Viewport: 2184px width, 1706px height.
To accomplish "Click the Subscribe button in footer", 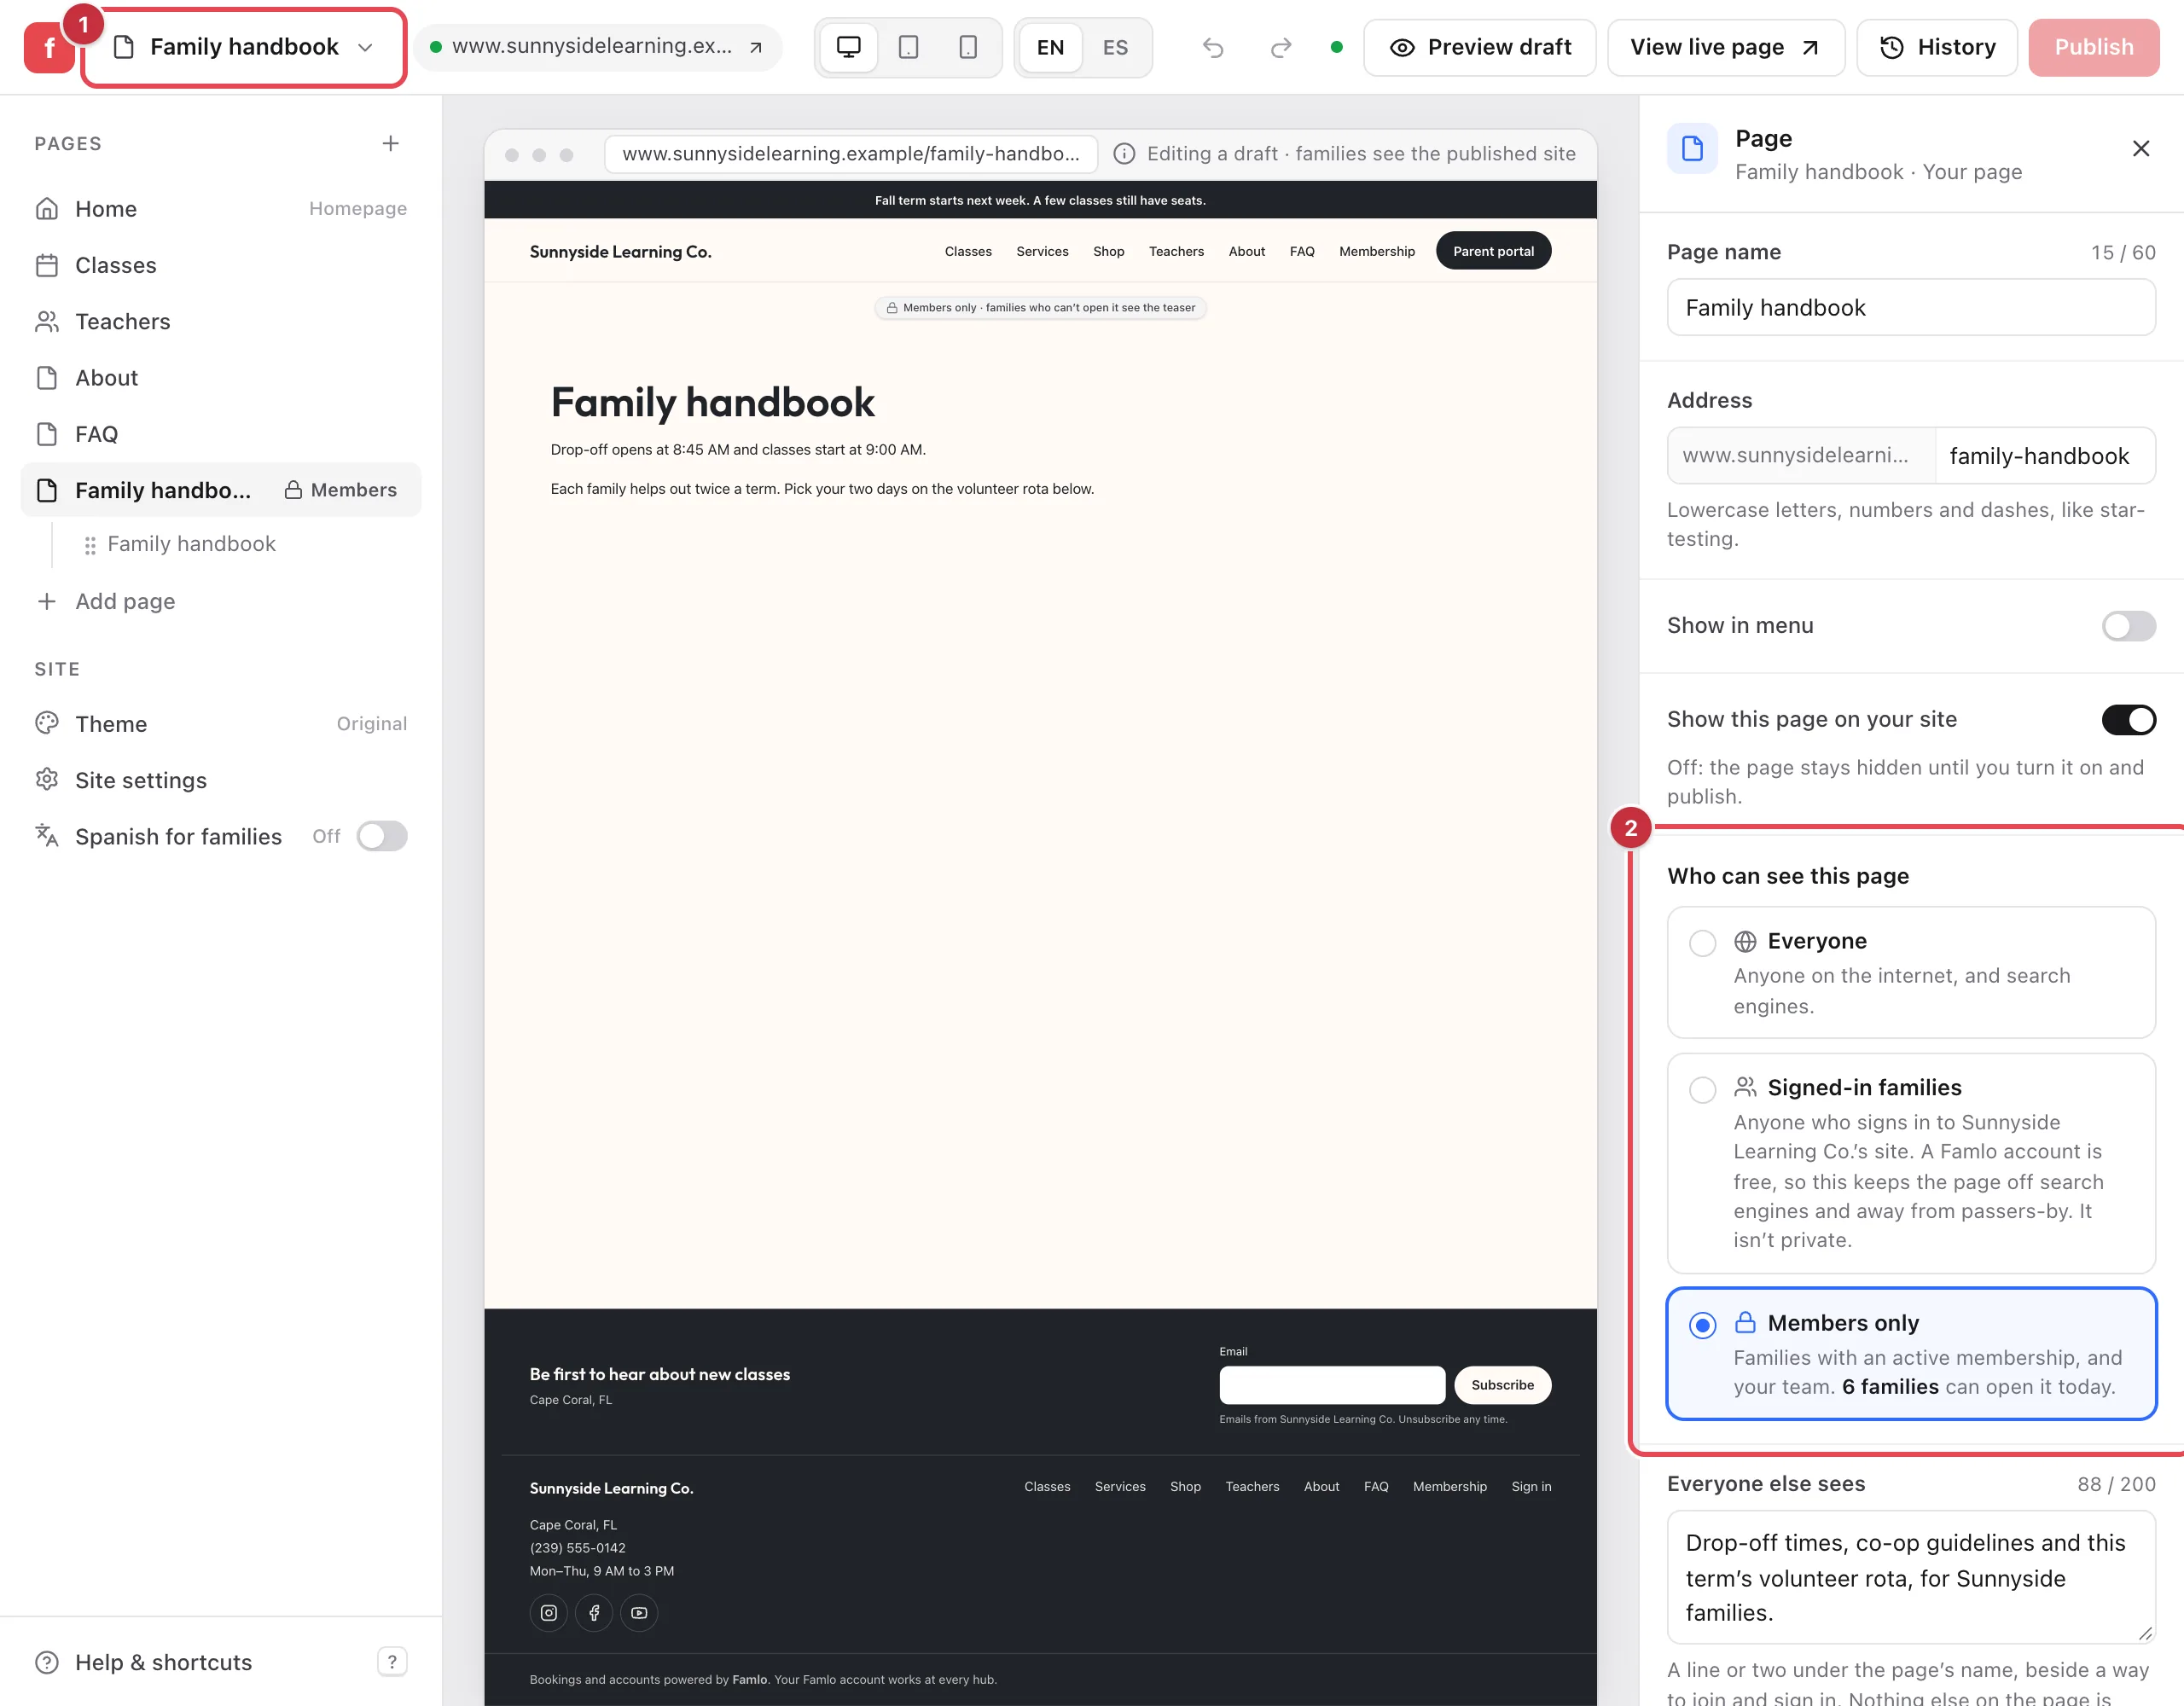I will coord(1502,1385).
